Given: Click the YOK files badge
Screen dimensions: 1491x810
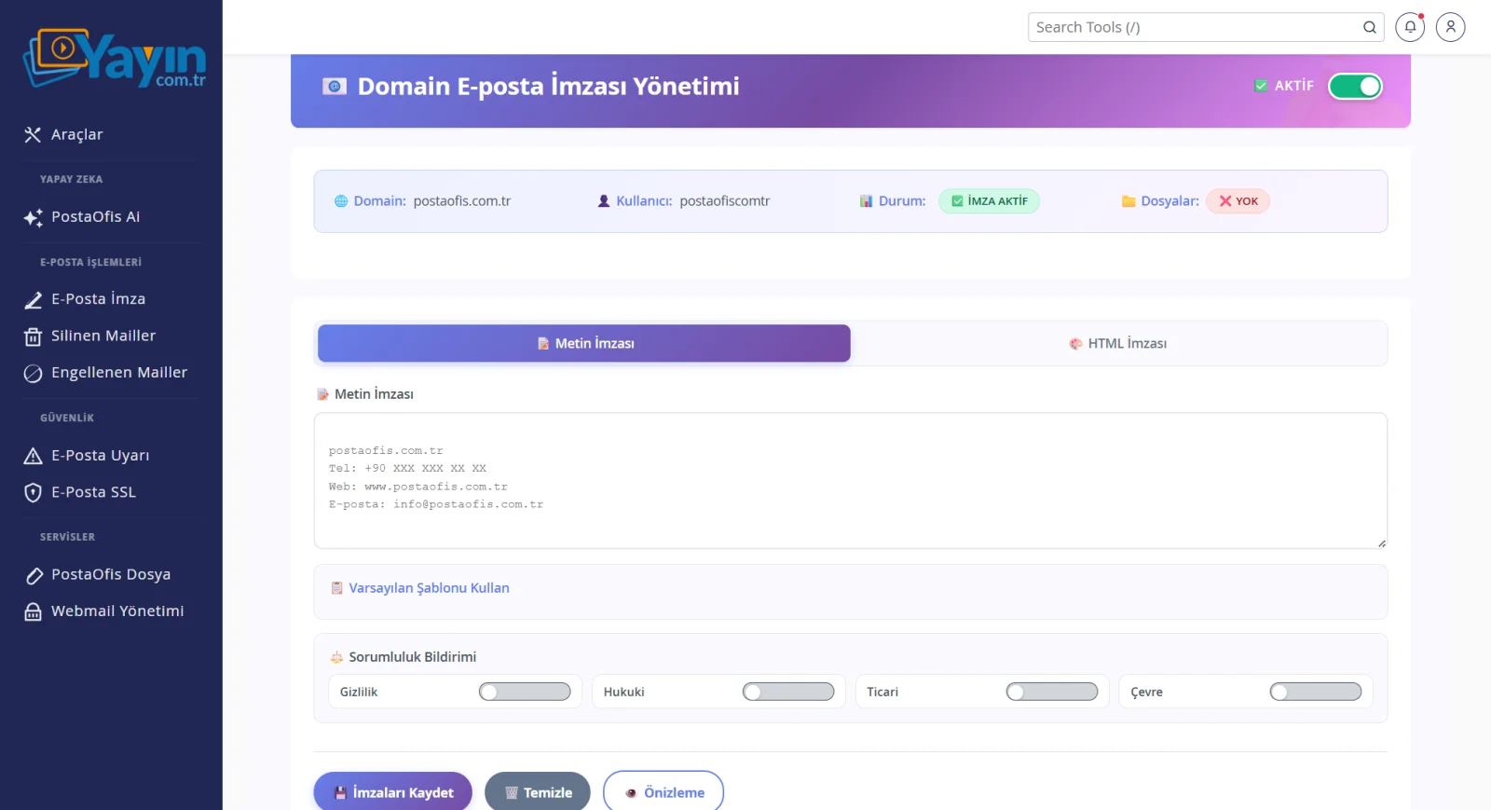Looking at the screenshot, I should (x=1238, y=201).
